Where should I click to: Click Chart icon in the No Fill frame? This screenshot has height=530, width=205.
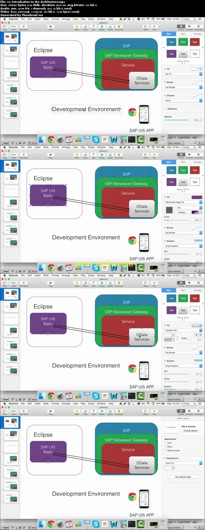(85, 26)
